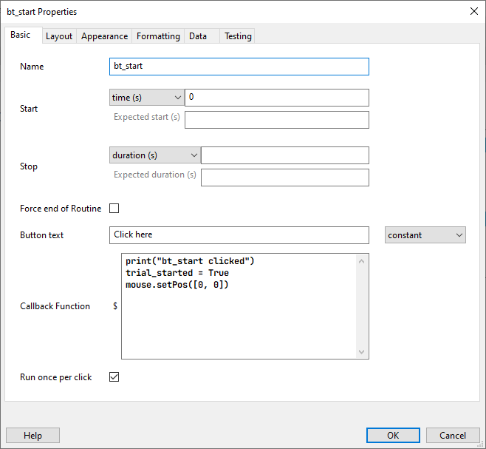Enable Force end of Routine checkbox
The width and height of the screenshot is (486, 449).
(114, 208)
